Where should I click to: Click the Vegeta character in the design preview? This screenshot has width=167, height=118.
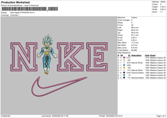[x=47, y=54]
